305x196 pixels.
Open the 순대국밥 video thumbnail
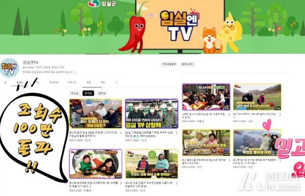[x=96, y=164]
